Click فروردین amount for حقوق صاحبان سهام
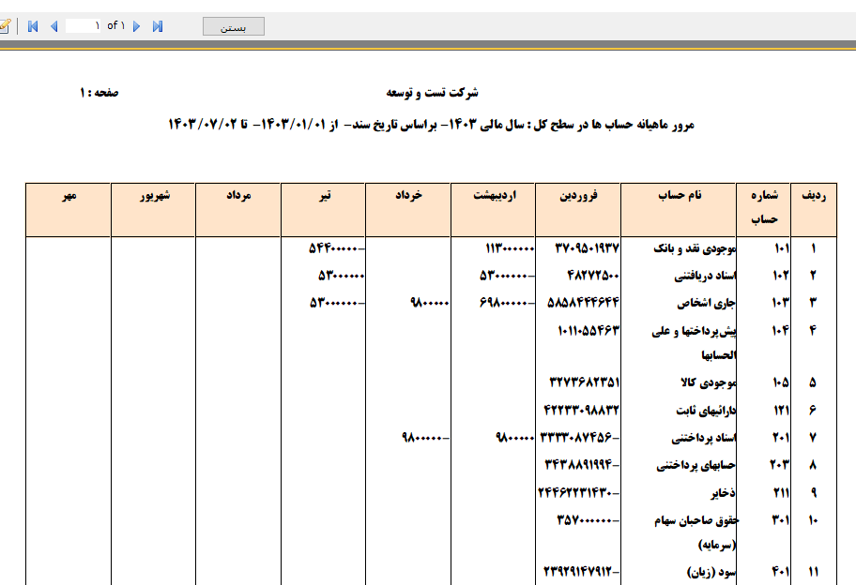The width and height of the screenshot is (856, 585). [x=588, y=520]
